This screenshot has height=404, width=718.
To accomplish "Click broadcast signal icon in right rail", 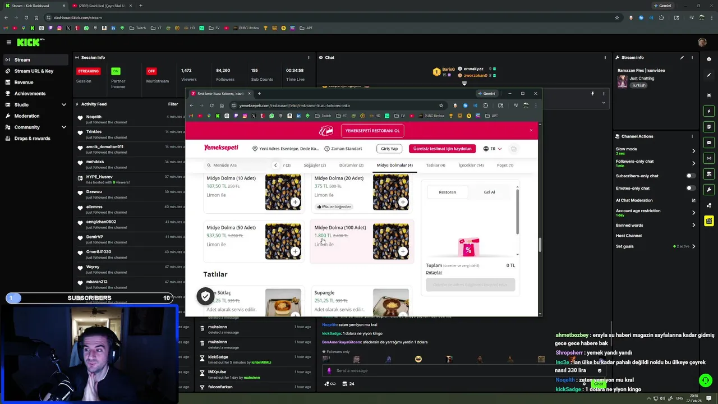I will pyautogui.click(x=709, y=158).
